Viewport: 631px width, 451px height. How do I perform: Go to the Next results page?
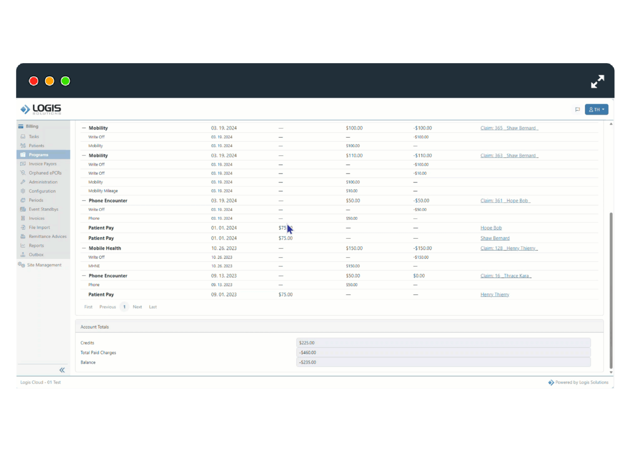137,307
